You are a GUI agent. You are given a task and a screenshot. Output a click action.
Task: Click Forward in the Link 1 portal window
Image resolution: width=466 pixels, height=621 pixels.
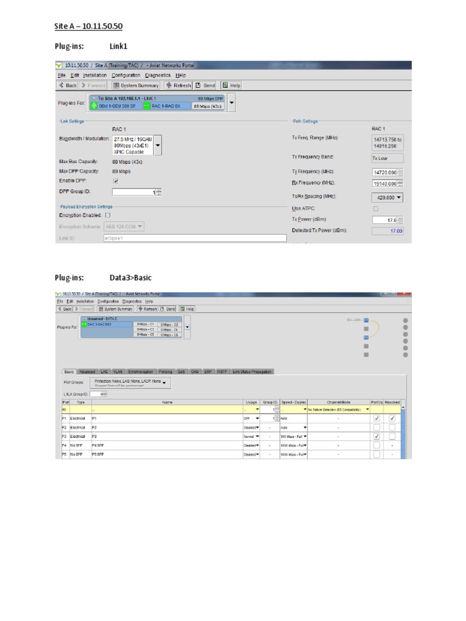coord(93,85)
